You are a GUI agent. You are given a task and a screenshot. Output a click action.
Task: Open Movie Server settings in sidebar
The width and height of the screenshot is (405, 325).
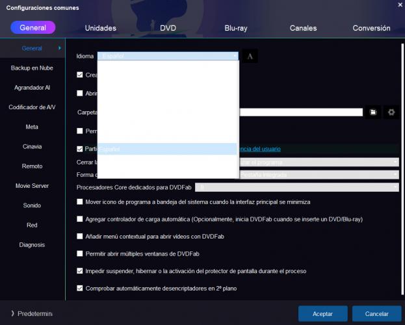[32, 186]
